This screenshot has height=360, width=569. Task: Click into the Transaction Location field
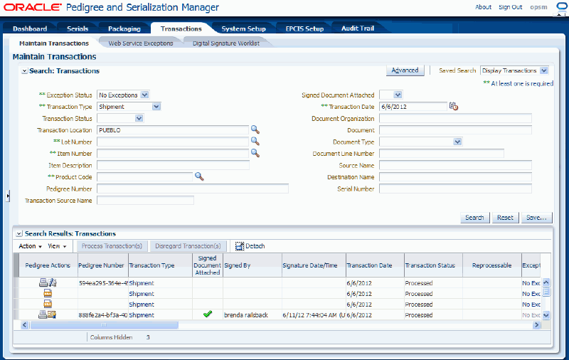click(173, 130)
